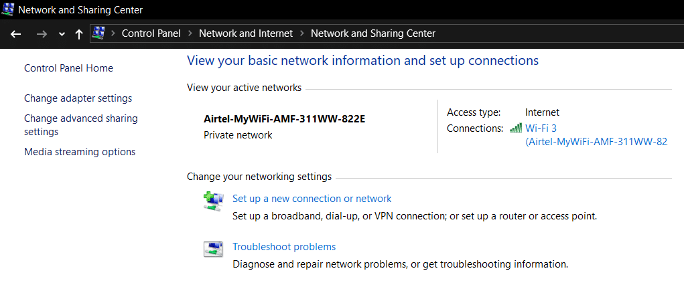Click the new connection setup icon
Image resolution: width=684 pixels, height=293 pixels.
(213, 201)
